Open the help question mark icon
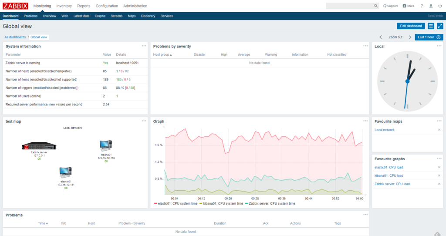 [x=422, y=6]
